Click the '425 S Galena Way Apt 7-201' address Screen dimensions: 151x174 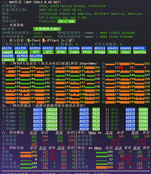pos(63,17)
